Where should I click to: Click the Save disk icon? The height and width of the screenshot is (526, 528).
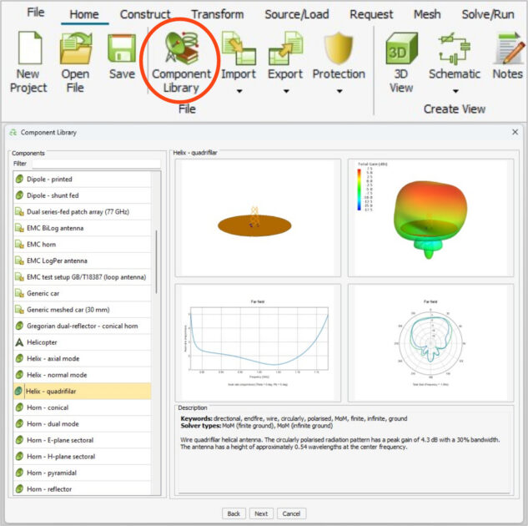tap(122, 48)
